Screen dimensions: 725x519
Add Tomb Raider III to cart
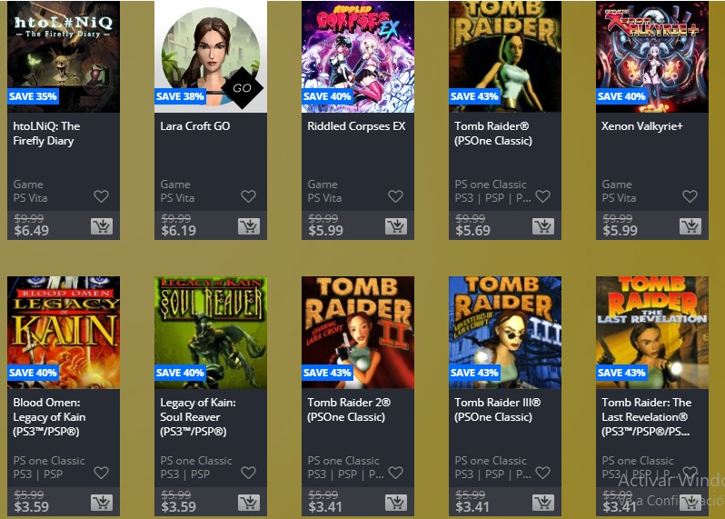(542, 503)
